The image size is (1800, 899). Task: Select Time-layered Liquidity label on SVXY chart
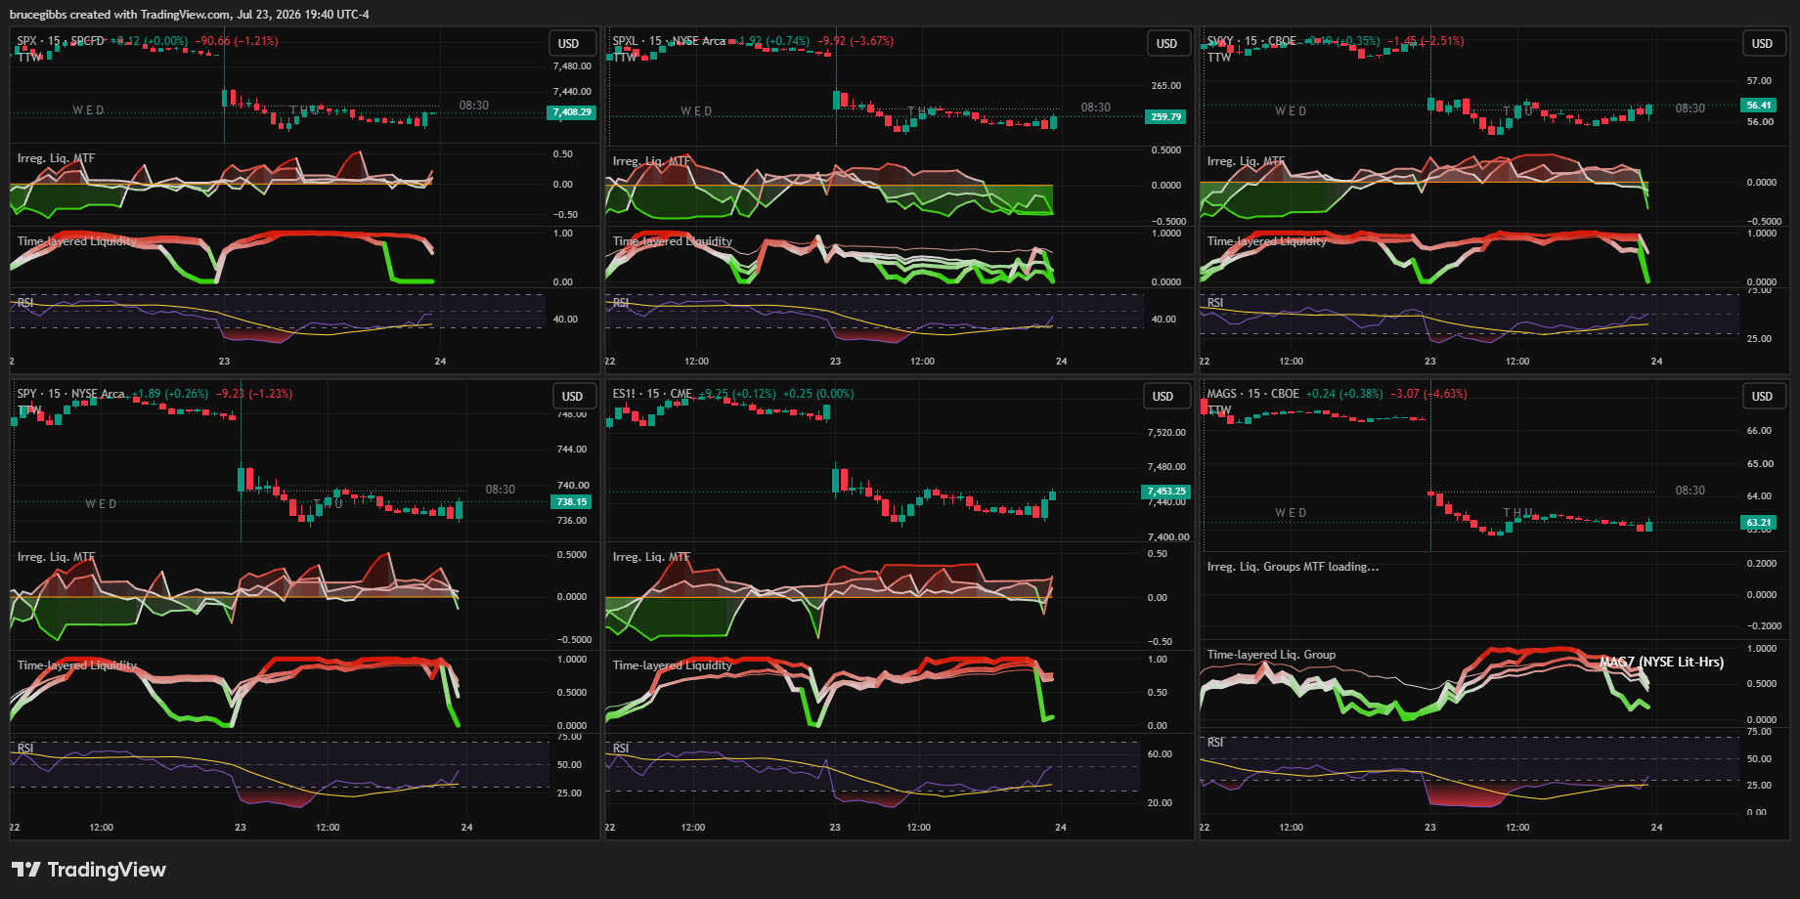(x=1267, y=241)
